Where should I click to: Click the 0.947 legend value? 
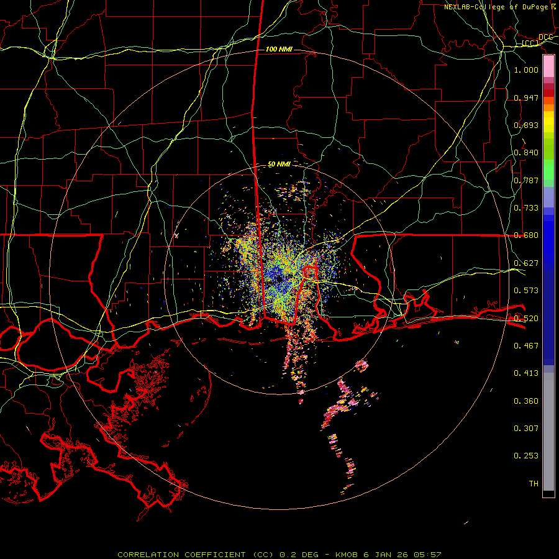point(526,98)
